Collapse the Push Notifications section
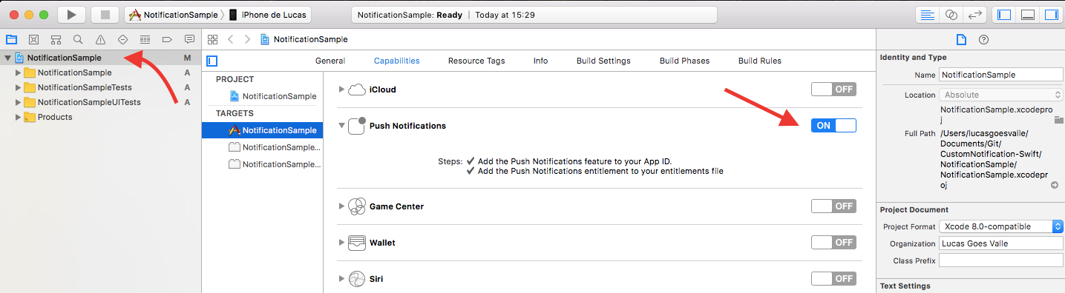 click(x=342, y=126)
